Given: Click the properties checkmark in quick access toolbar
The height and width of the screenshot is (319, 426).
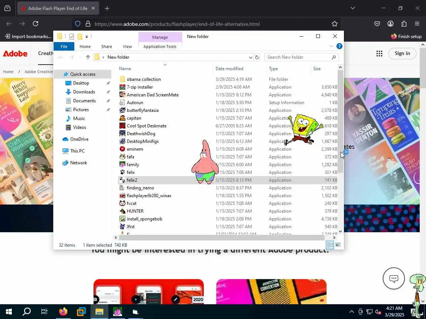Looking at the screenshot, I should click(x=72, y=36).
